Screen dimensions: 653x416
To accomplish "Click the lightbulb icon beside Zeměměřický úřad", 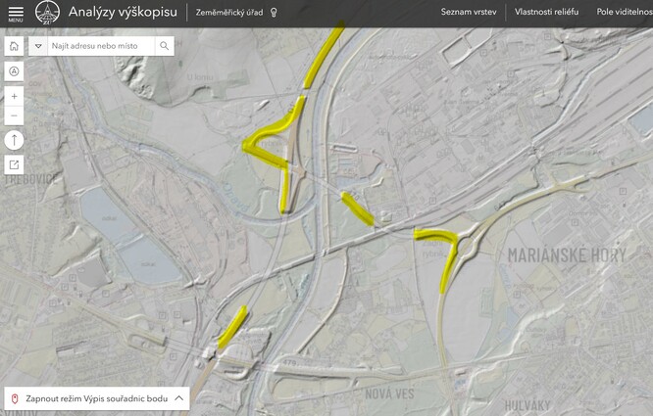I will pyautogui.click(x=274, y=13).
